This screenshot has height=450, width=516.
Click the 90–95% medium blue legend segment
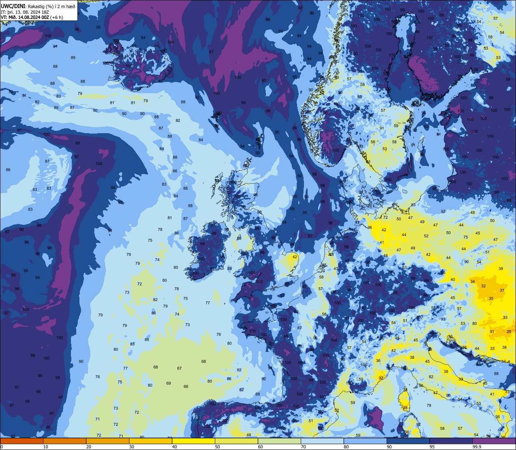(x=408, y=441)
